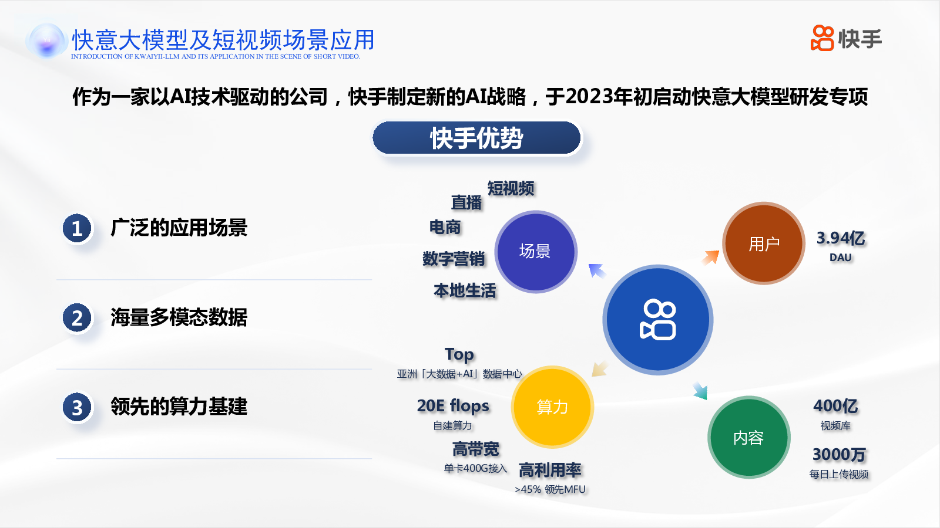This screenshot has height=528, width=940.
Task: Select the central blue Kuaishou camera circle
Action: tap(657, 320)
